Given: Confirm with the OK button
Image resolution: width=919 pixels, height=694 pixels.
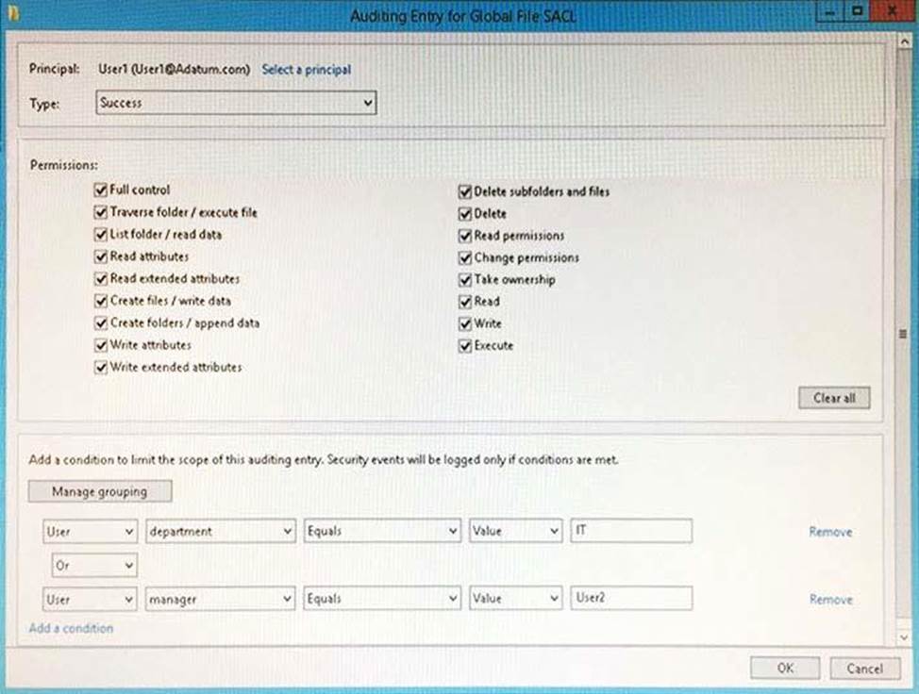Looking at the screenshot, I should [x=785, y=668].
